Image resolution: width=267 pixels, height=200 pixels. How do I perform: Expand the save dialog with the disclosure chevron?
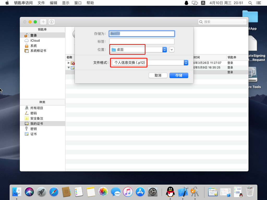(x=172, y=49)
